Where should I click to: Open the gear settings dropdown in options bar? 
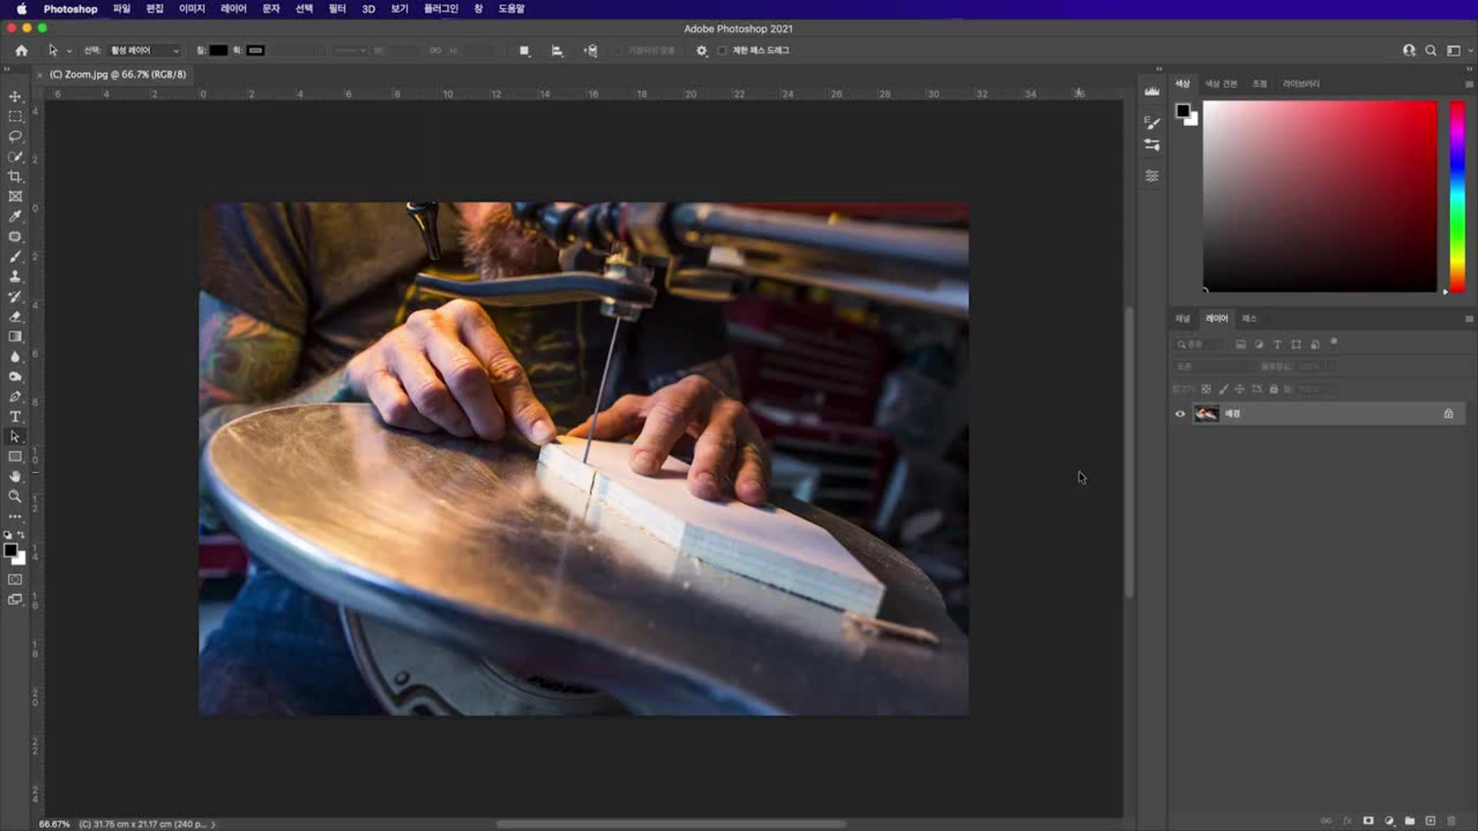click(701, 51)
